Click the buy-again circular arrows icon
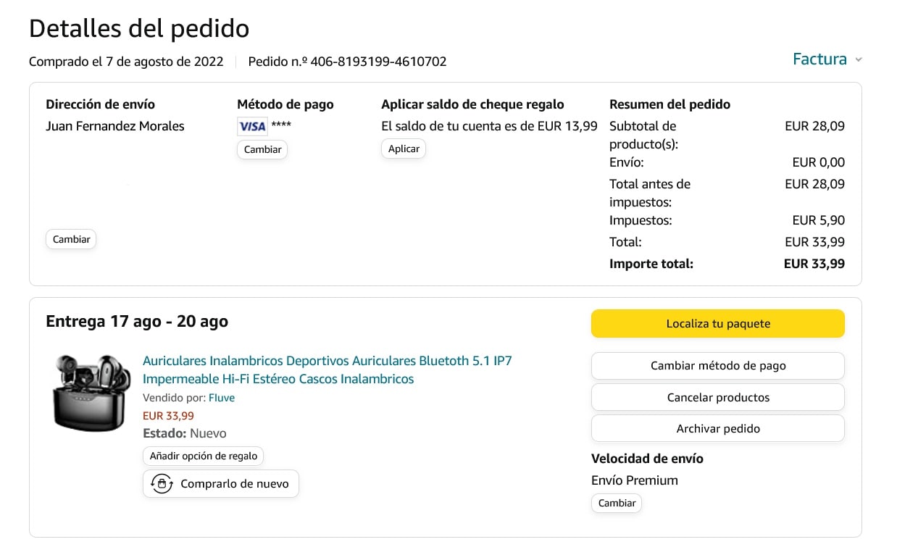897x555 pixels. (x=162, y=483)
